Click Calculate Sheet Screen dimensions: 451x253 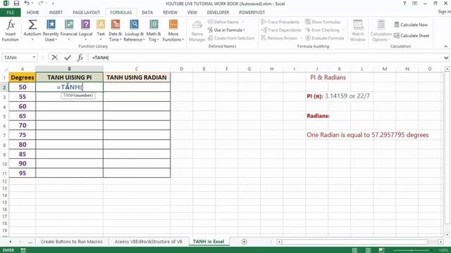coord(412,36)
